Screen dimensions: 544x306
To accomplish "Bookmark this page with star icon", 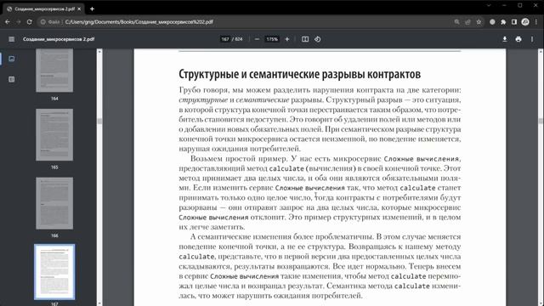I will click(x=479, y=22).
